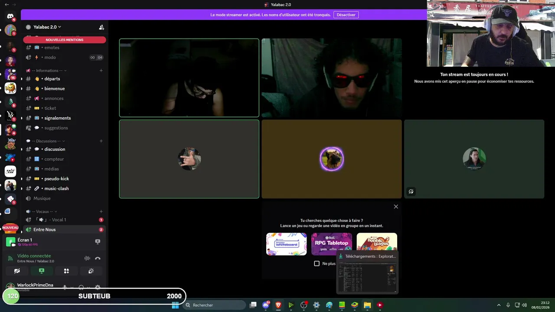Open BlueStacks icon on the taskbar
Image resolution: width=555 pixels, height=312 pixels.
coord(355,305)
